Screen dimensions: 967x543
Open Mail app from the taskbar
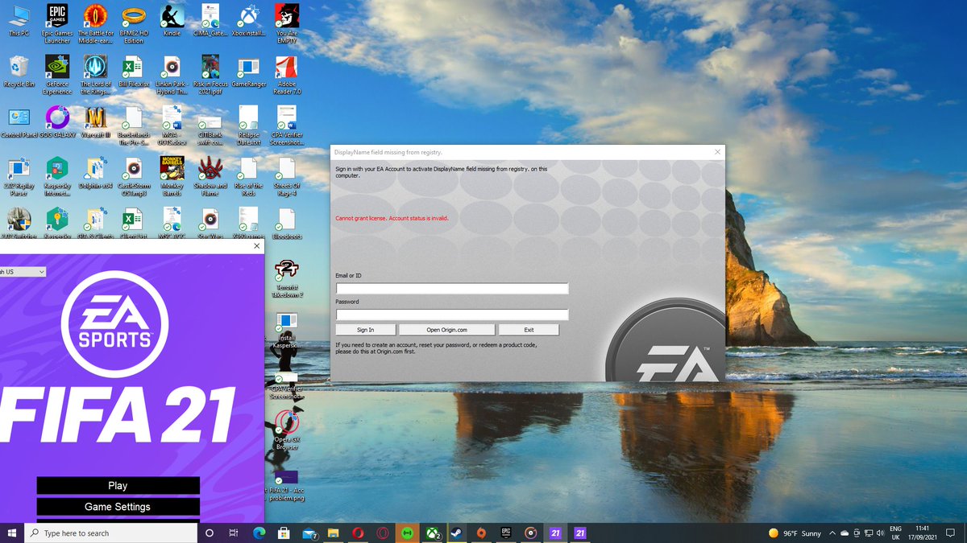coord(309,533)
